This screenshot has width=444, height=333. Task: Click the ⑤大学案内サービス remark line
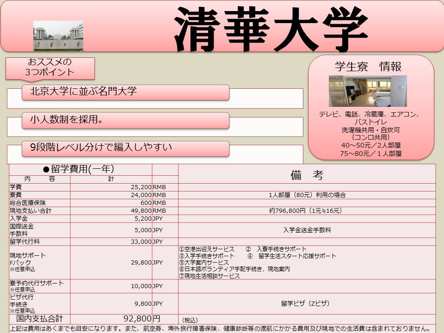click(204, 263)
